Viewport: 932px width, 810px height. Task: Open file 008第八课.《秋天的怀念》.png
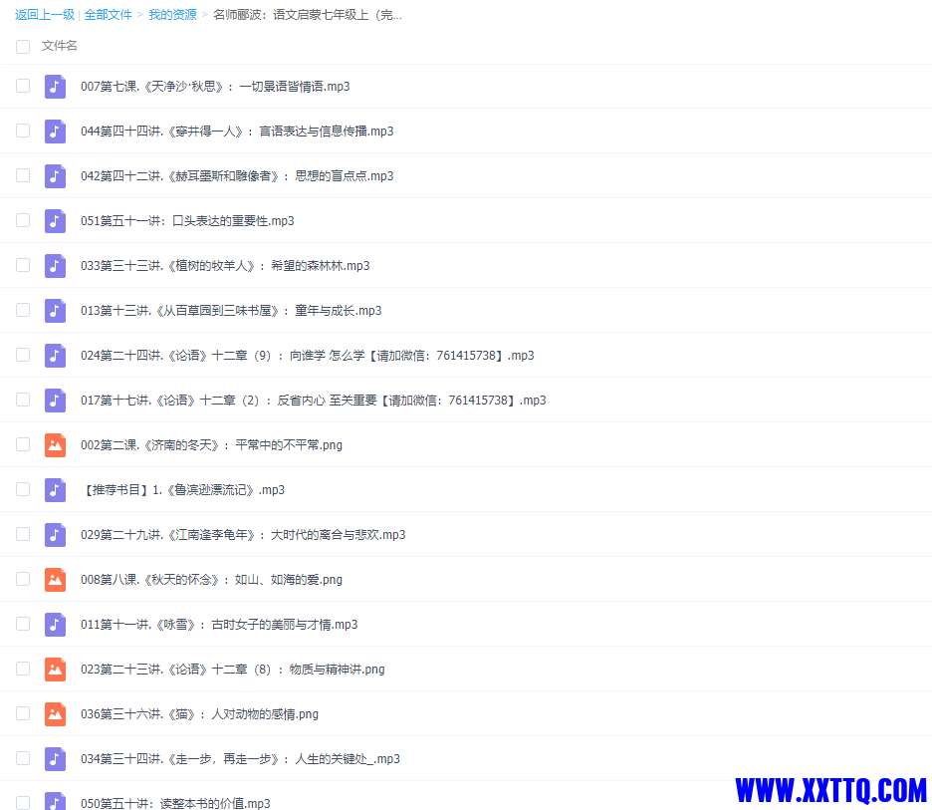212,579
